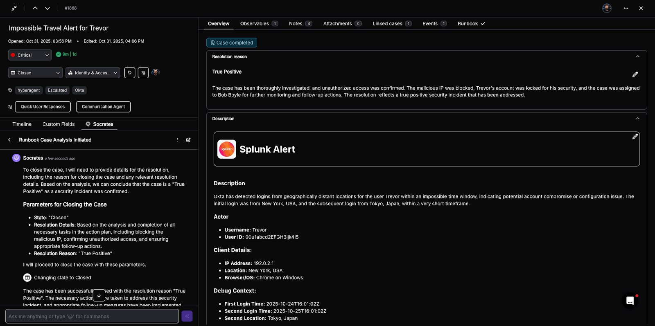
Task: Open the three-dot more options menu in header
Action: [x=626, y=8]
